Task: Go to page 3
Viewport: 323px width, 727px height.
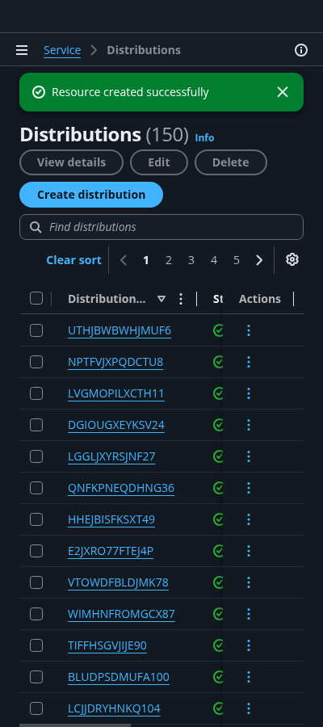Action: [x=191, y=261]
